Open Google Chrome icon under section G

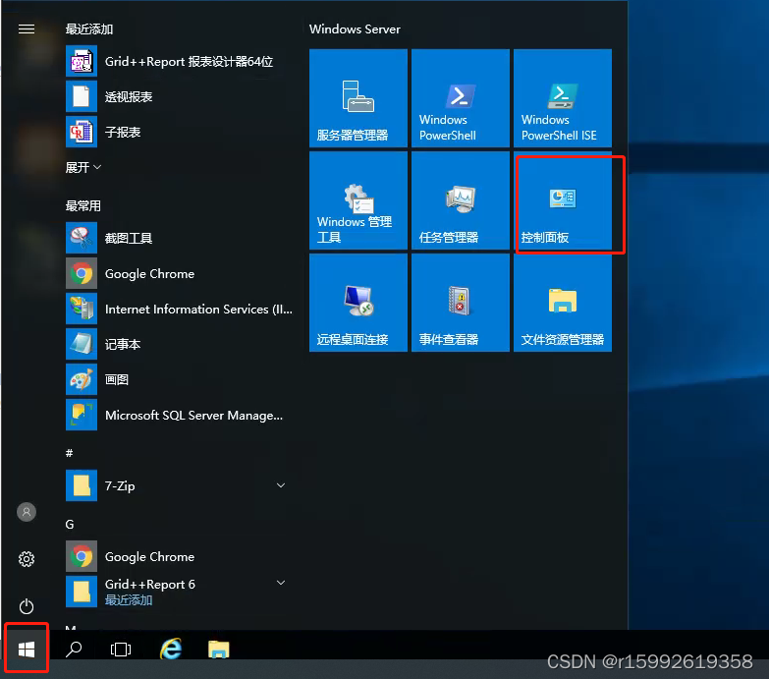click(82, 556)
